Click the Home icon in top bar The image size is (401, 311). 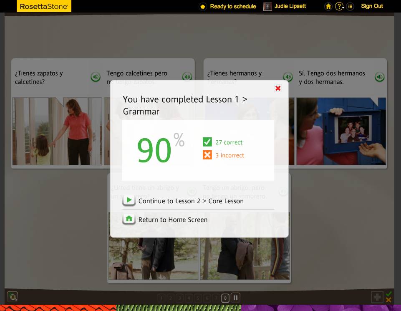click(x=328, y=6)
